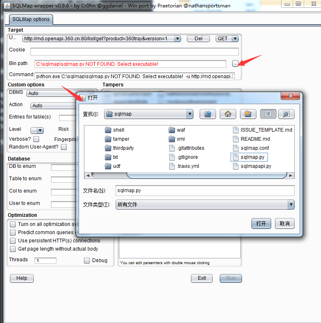The height and width of the screenshot is (323, 321).
Task: Create a new folder in dialog
Action: 248,114
